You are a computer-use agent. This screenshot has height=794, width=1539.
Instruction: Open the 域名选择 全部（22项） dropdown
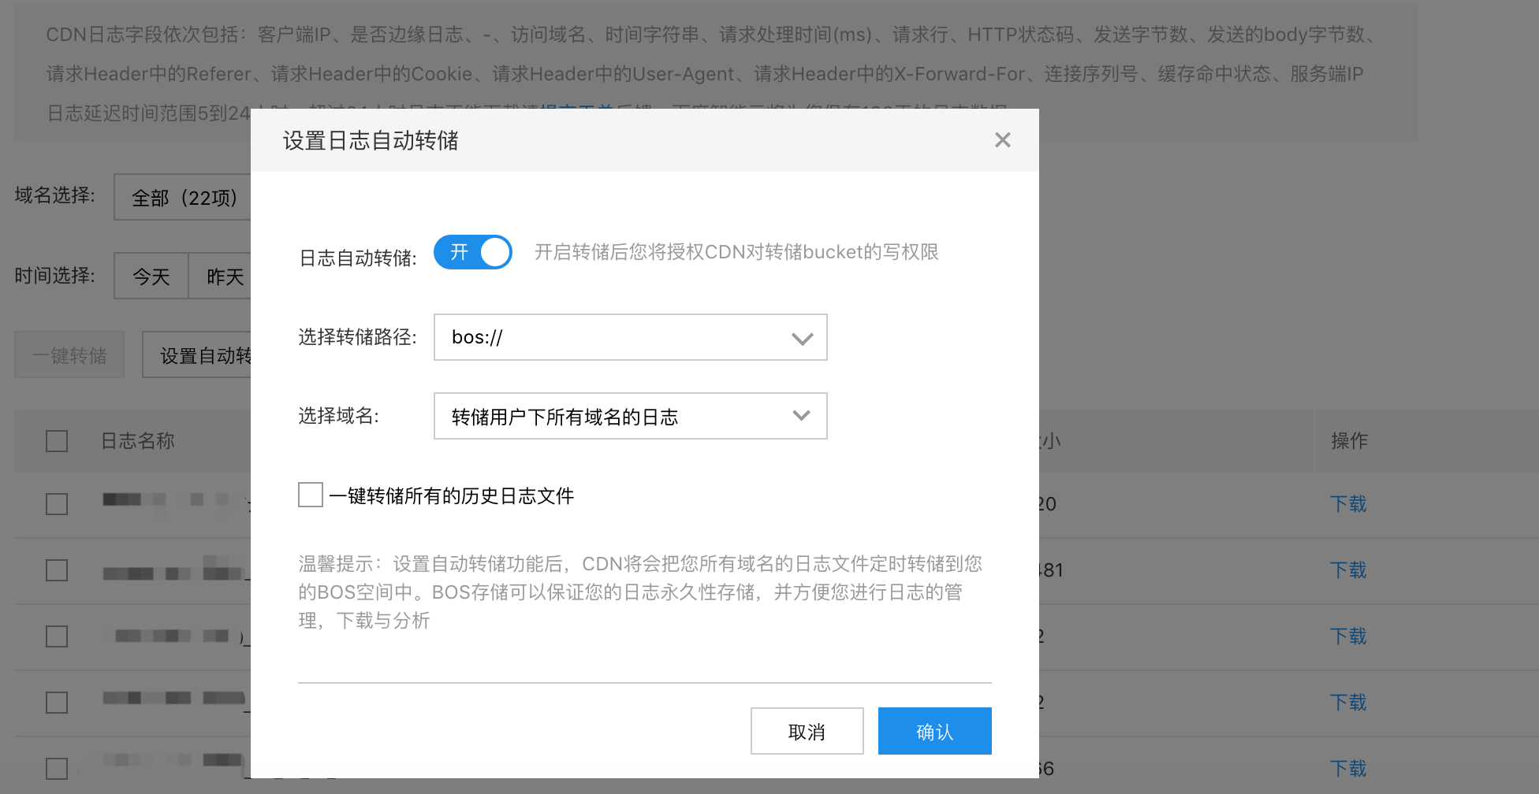point(183,197)
